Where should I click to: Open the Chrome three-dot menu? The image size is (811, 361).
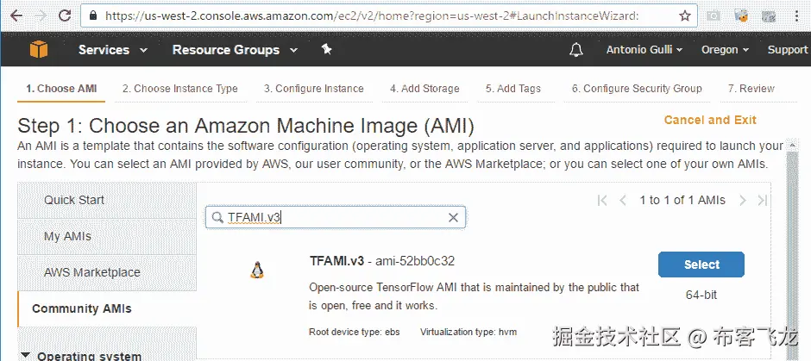pos(798,16)
